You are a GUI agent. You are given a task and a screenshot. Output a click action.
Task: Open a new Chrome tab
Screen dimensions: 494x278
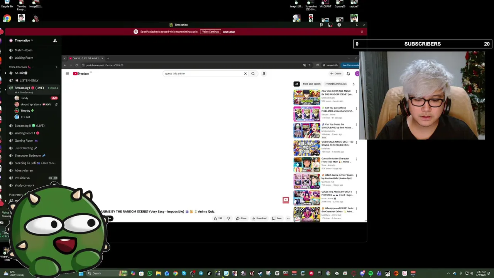pos(108,58)
